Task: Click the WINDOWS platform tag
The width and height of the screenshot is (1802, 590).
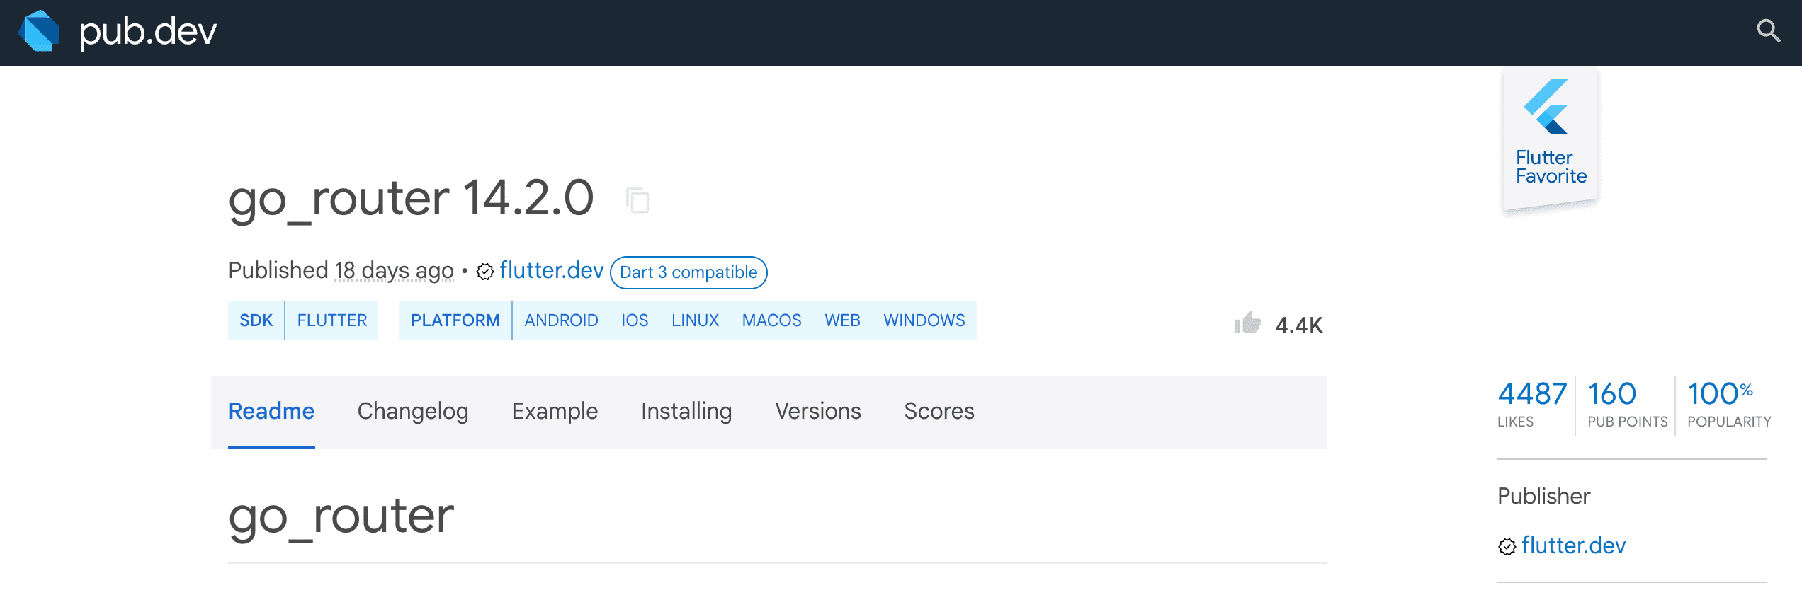Action: click(x=924, y=320)
